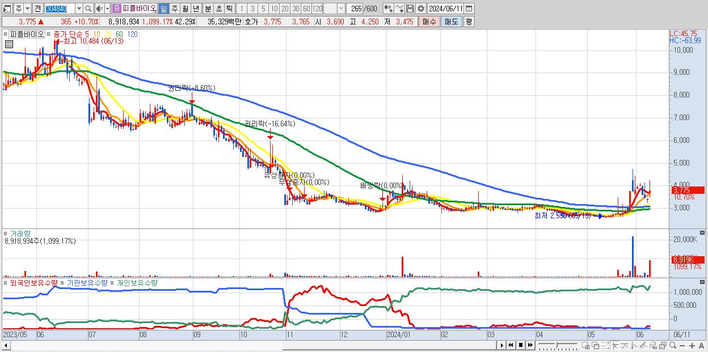Click the 개인보유수량 legend label
This screenshot has height=352, width=708.
pyautogui.click(x=137, y=282)
